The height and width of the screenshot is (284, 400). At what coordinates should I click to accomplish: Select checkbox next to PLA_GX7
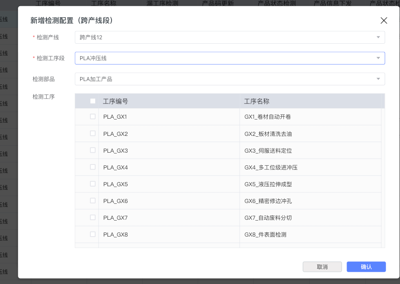pyautogui.click(x=93, y=217)
